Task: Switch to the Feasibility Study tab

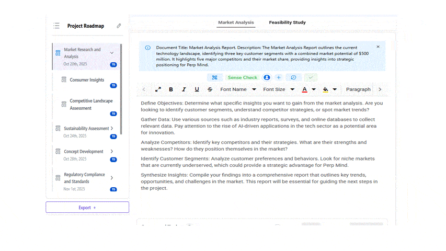Action: pos(287,22)
